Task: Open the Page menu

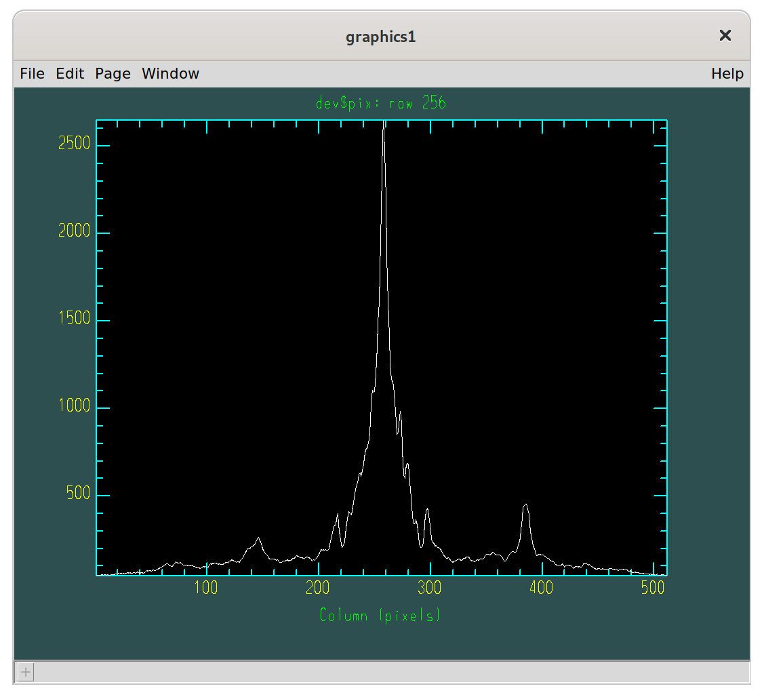Action: [113, 73]
